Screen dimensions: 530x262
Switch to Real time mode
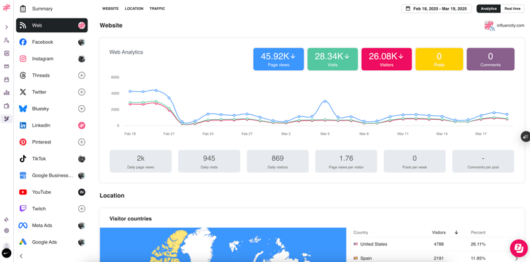coord(512,9)
